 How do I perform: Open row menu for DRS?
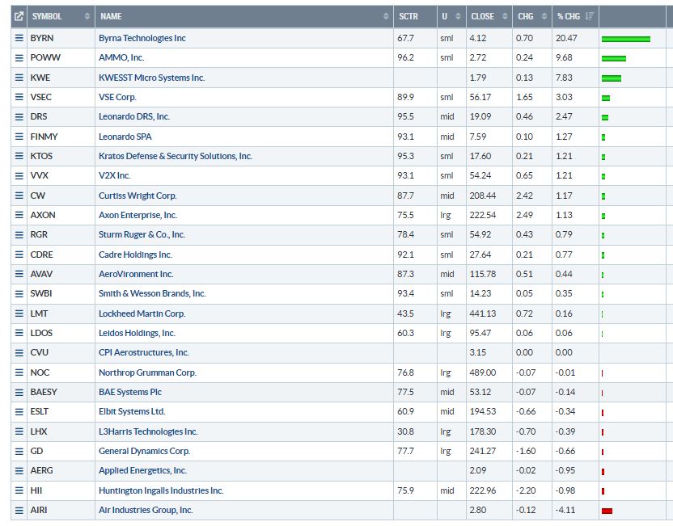click(19, 116)
